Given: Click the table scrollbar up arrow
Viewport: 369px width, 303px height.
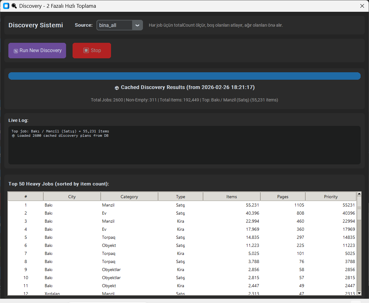Looking at the screenshot, I should point(359,194).
